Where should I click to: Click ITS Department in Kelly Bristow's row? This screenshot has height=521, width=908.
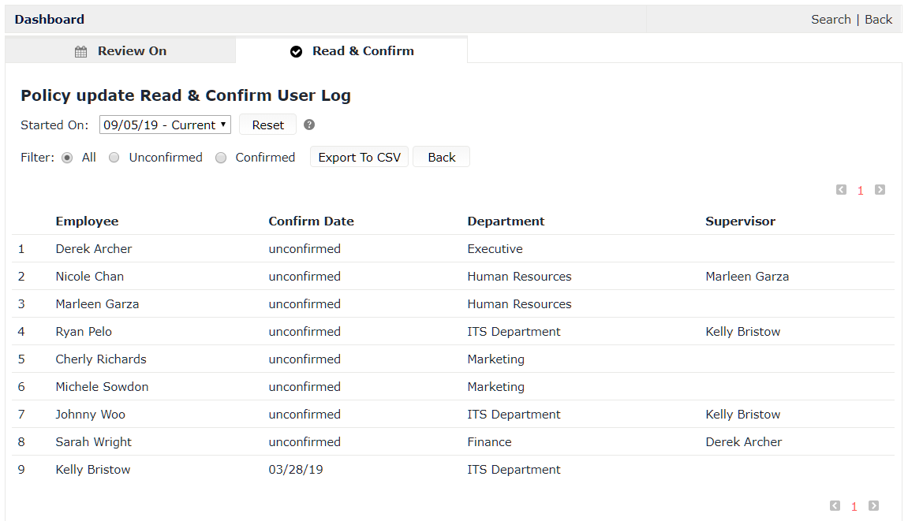tap(514, 470)
